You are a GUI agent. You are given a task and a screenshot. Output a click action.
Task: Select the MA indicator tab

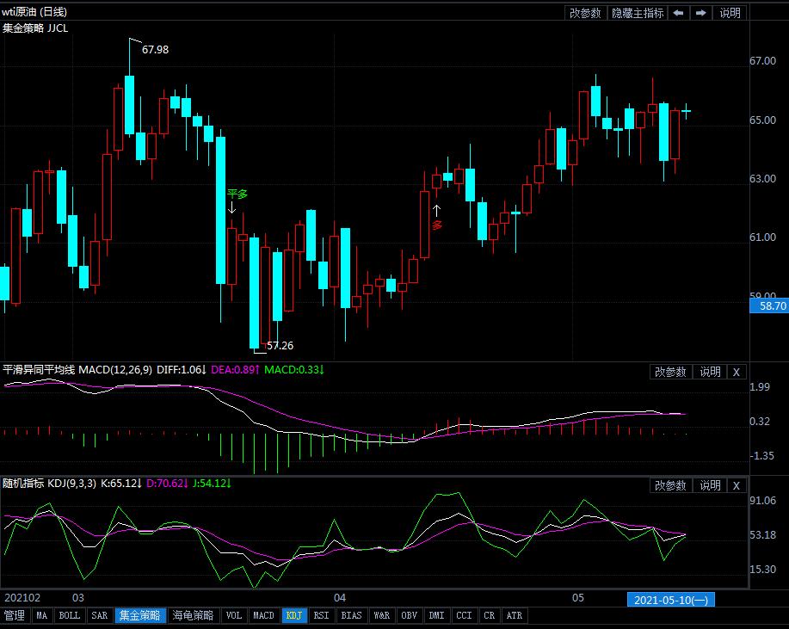tap(42, 616)
